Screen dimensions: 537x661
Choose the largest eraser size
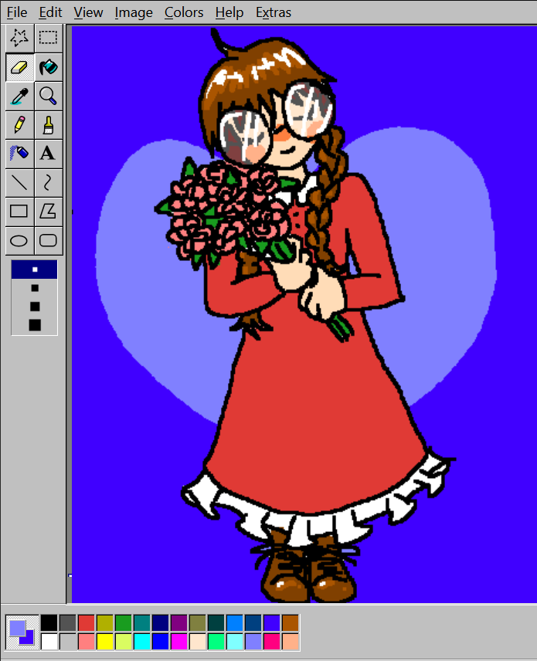(35, 325)
